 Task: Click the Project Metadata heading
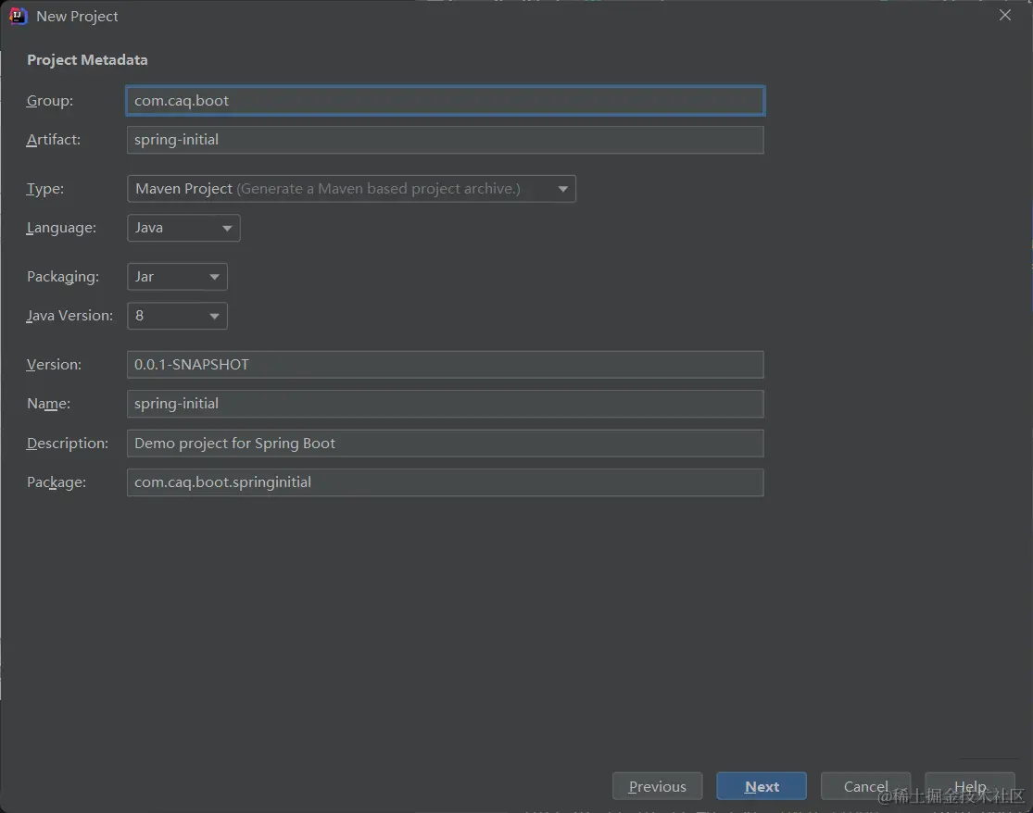point(87,60)
